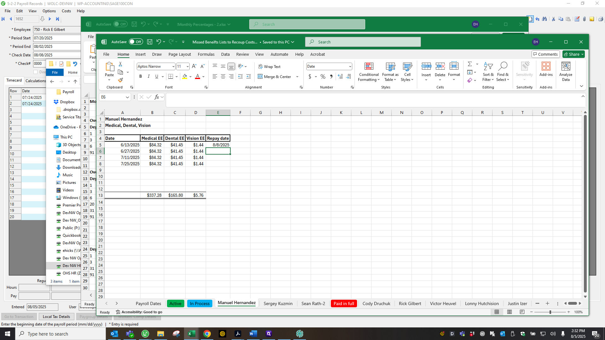605x340 pixels.
Task: Open font size dropdown
Action: pyautogui.click(x=187, y=66)
